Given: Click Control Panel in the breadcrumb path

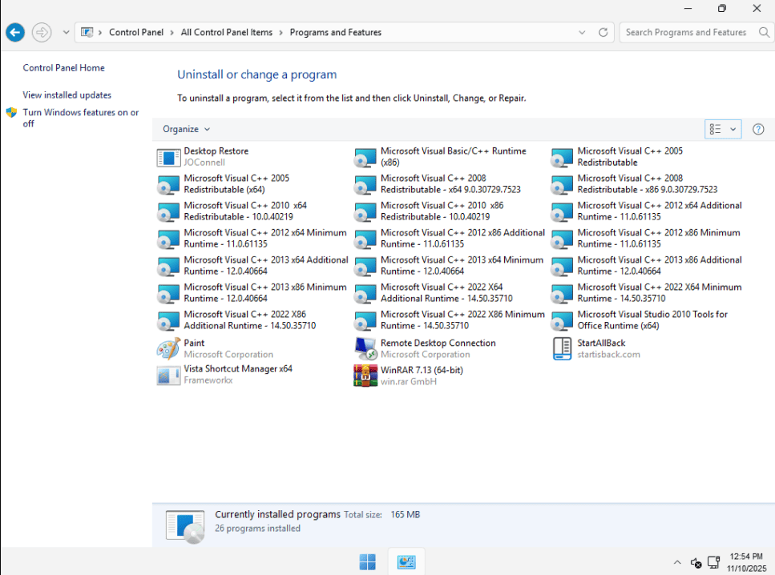Looking at the screenshot, I should [135, 33].
